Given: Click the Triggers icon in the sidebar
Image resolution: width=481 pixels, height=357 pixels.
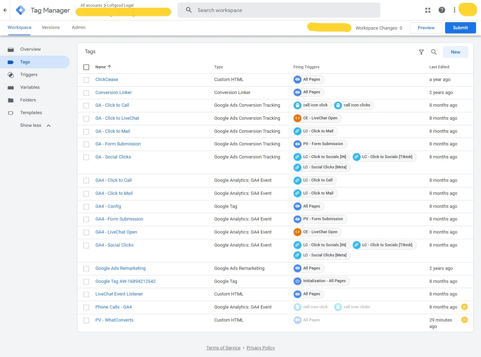Looking at the screenshot, I should 11,75.
